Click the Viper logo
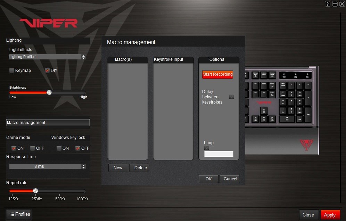This screenshot has height=221, width=346. click(x=49, y=23)
